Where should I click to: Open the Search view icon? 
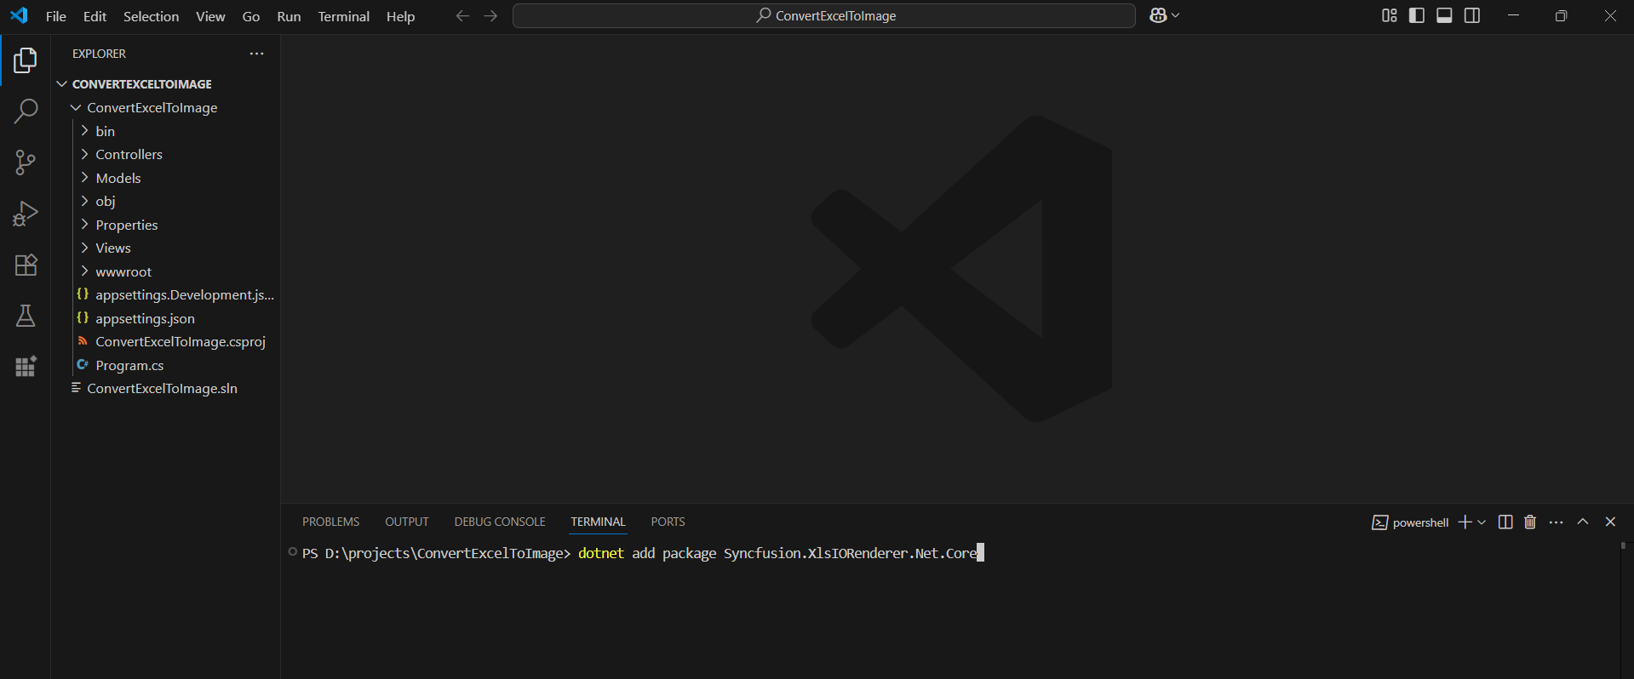coord(26,111)
